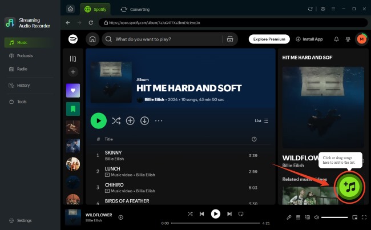Image resolution: width=371 pixels, height=230 pixels.
Task: Click the Spotify URL address bar
Action: pyautogui.click(x=233, y=23)
